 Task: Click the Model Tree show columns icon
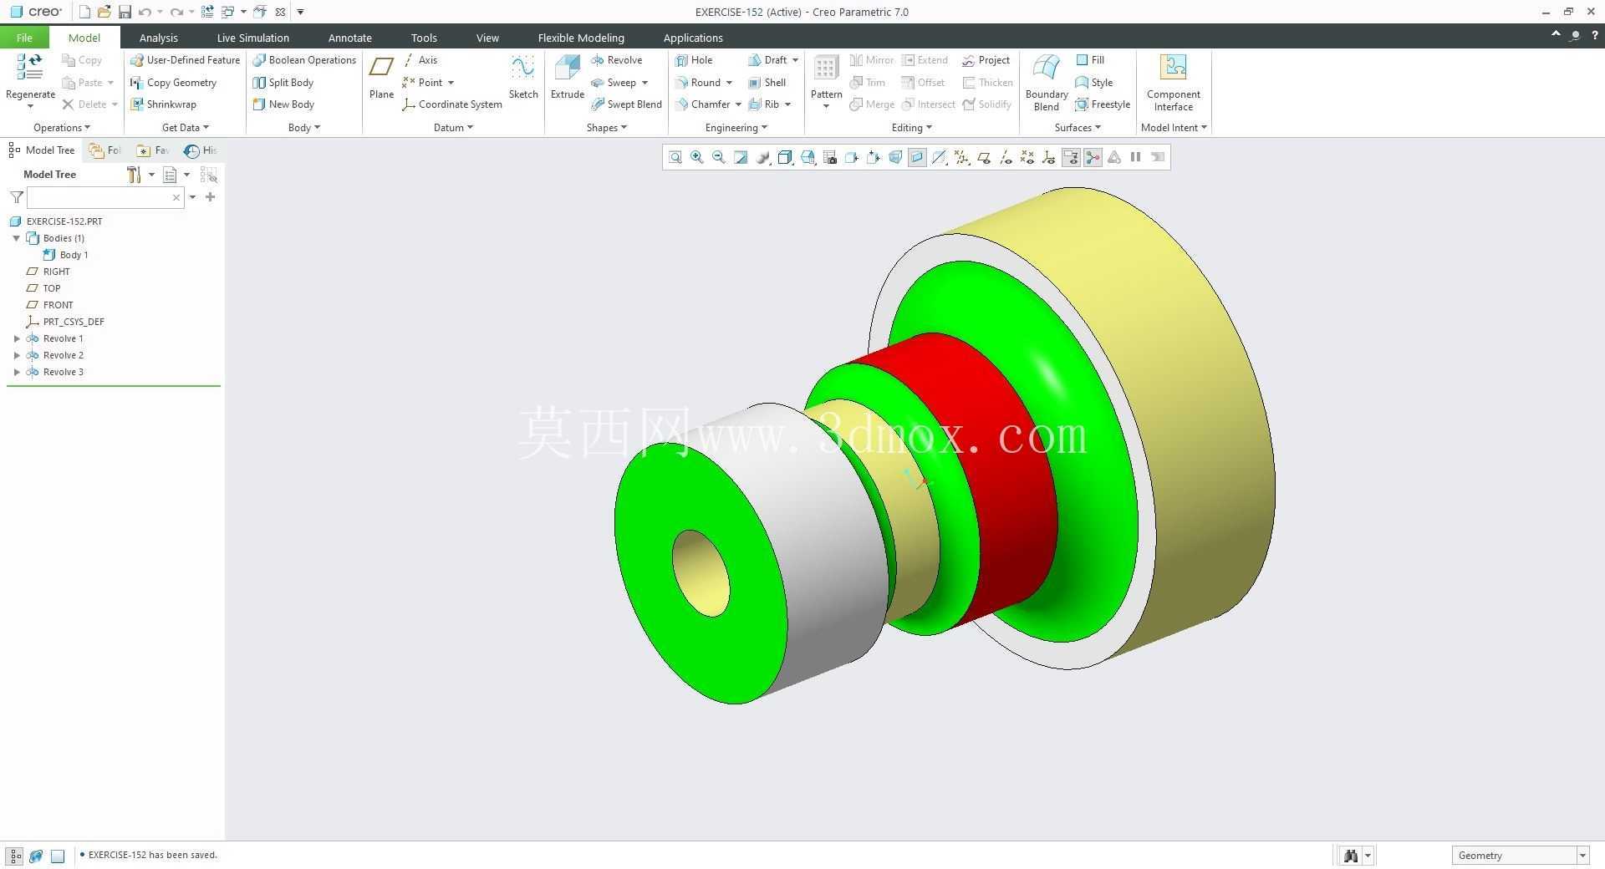(208, 175)
